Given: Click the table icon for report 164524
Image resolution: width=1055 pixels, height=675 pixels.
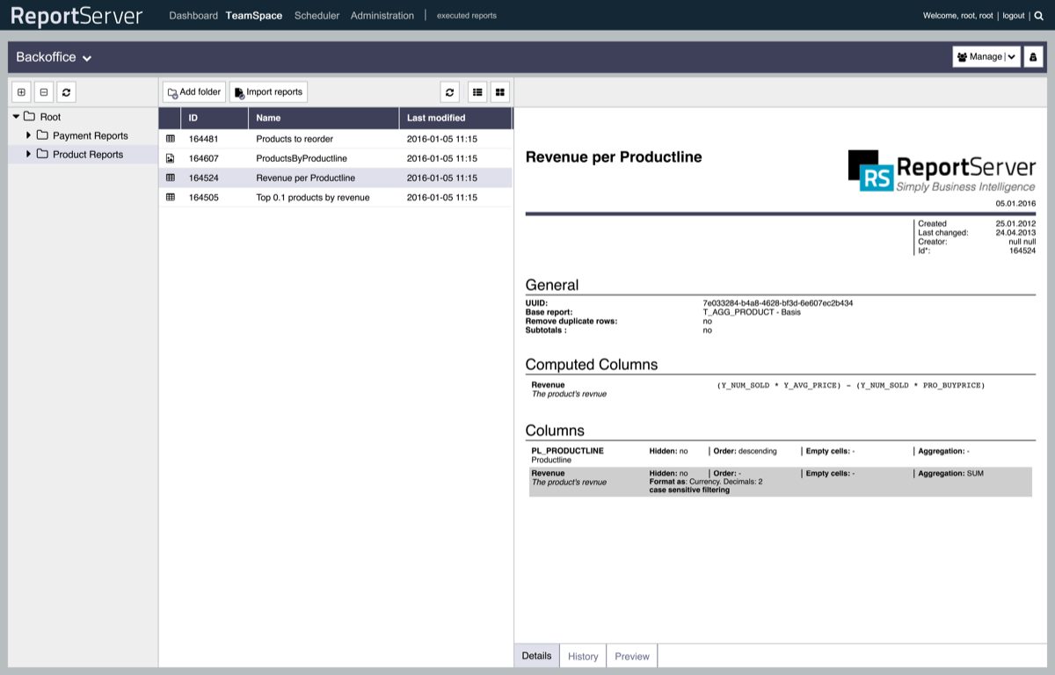Looking at the screenshot, I should click(171, 178).
